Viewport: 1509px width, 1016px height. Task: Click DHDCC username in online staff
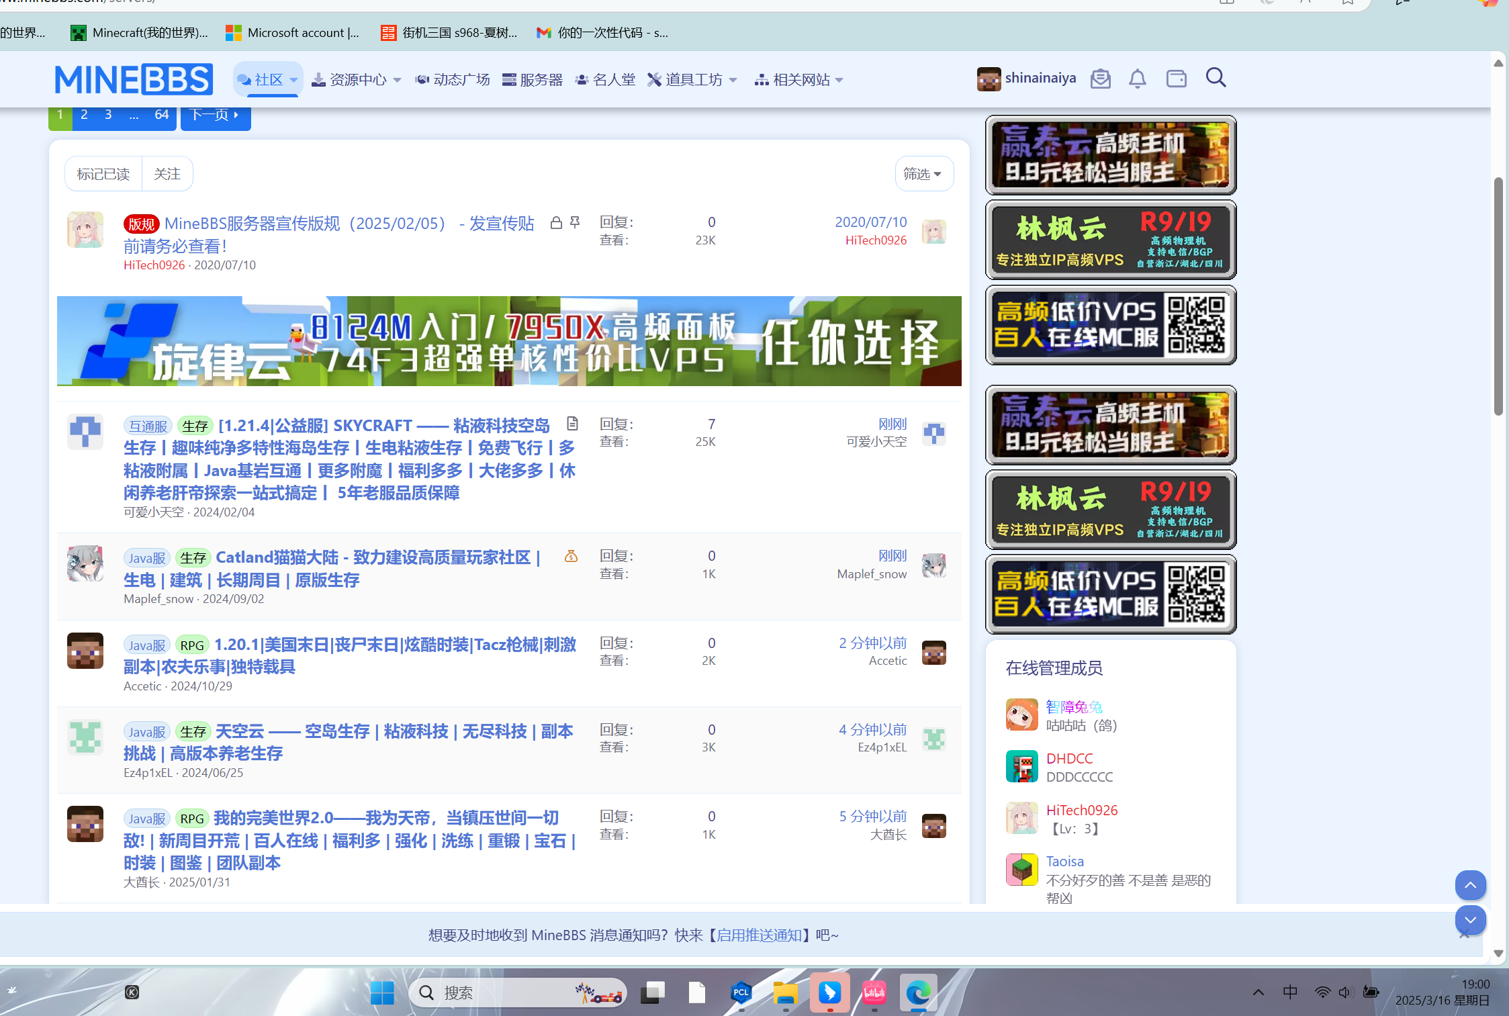click(x=1069, y=758)
